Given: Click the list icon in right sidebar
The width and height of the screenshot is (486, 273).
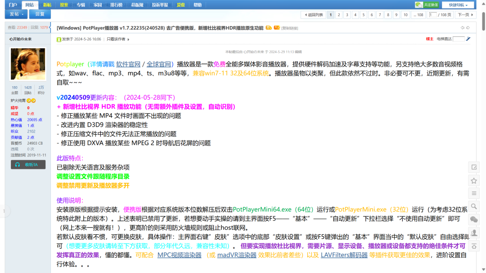Looking at the screenshot, I should pyautogui.click(x=474, y=194).
